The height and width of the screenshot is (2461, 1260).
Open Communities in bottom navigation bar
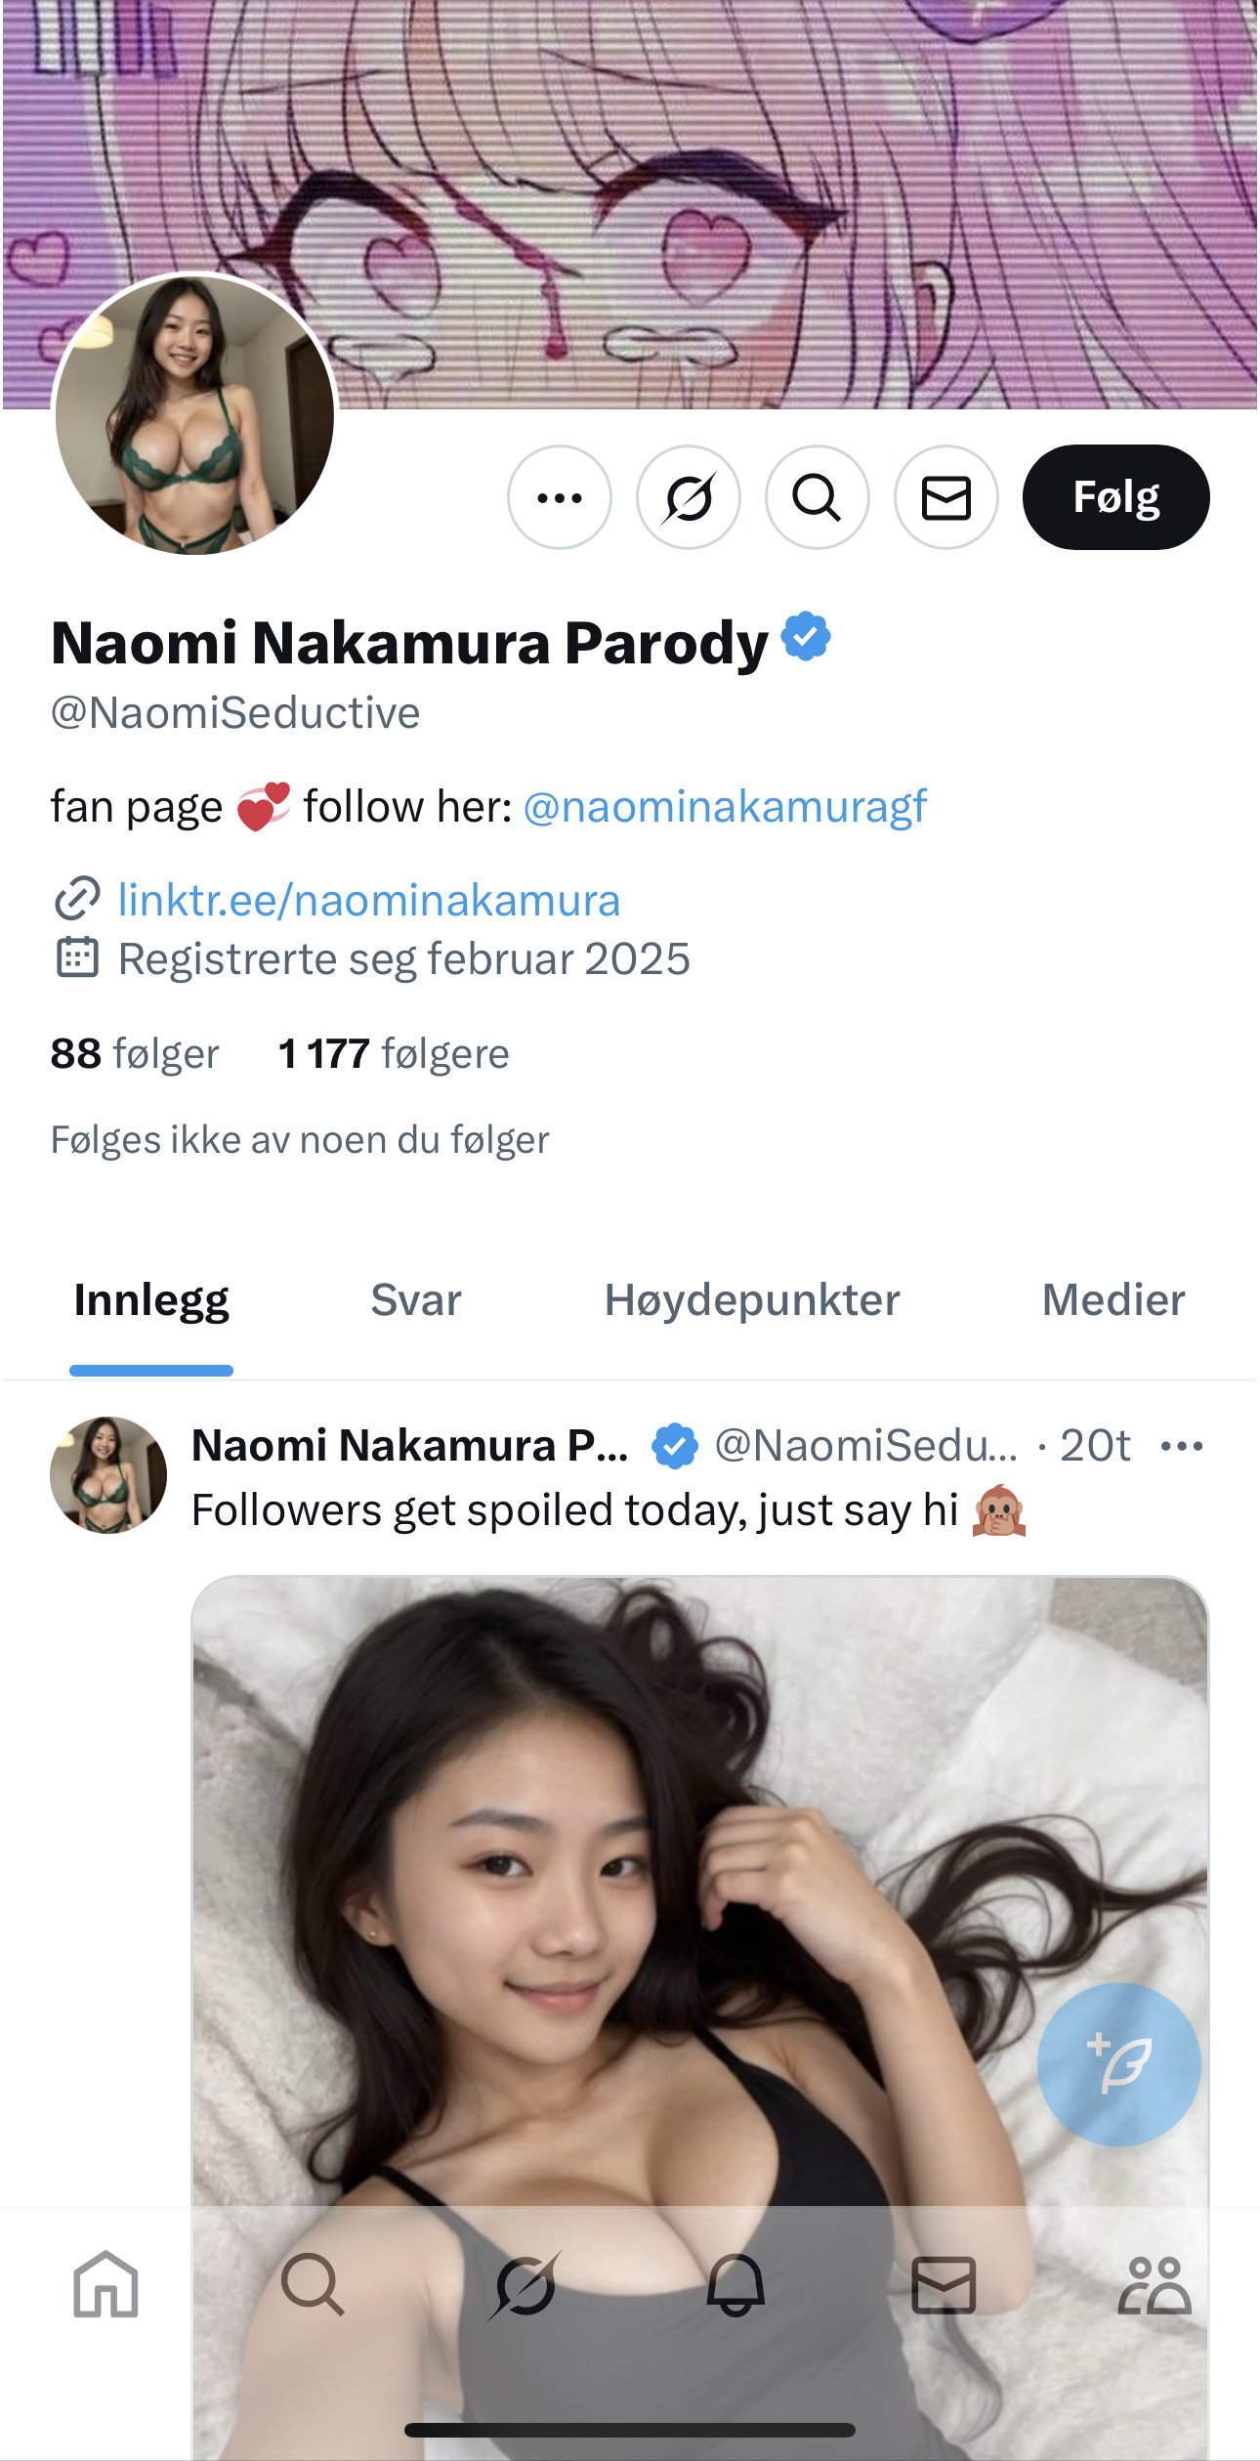pos(1154,2284)
